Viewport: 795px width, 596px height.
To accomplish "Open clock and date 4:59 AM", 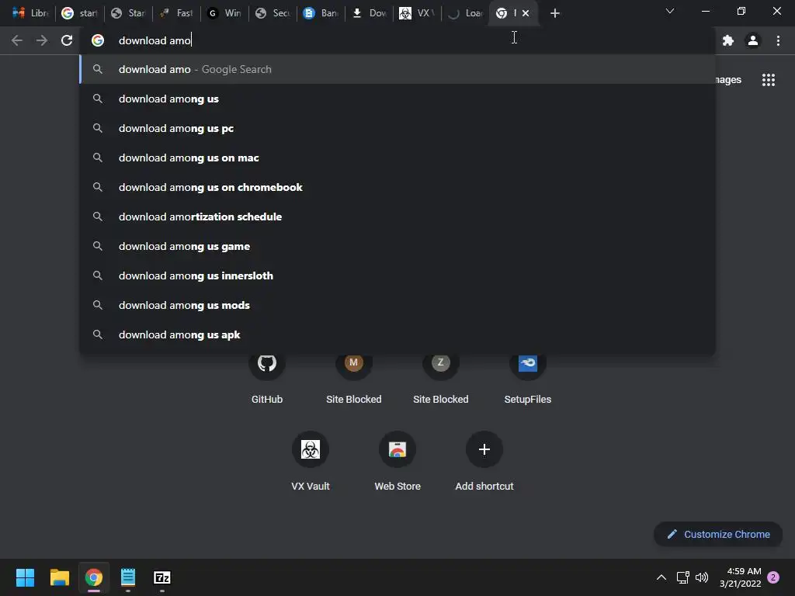I will pyautogui.click(x=740, y=577).
